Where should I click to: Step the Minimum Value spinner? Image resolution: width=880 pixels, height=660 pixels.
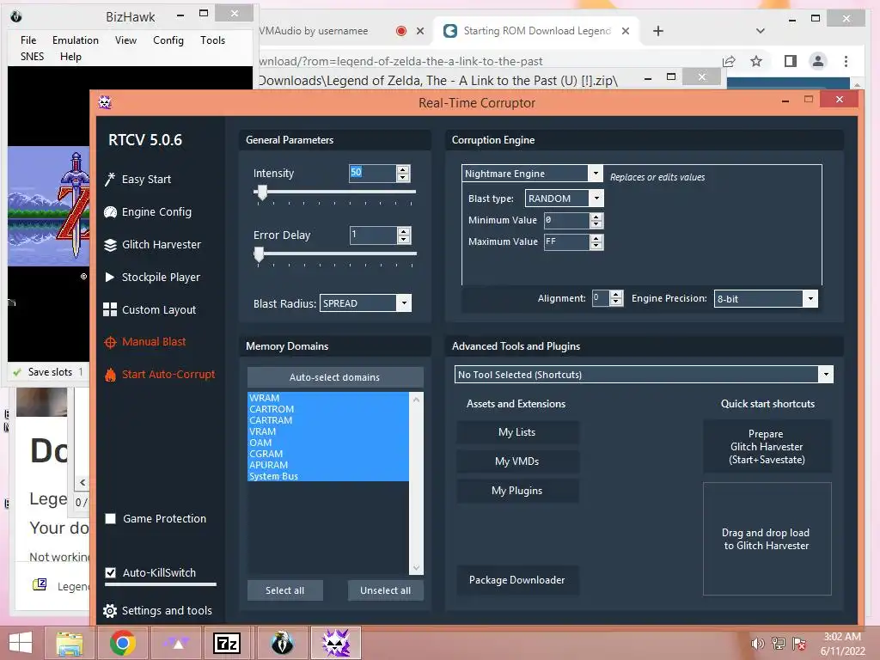point(596,221)
